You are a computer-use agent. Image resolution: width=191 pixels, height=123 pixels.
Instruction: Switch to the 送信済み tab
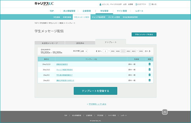click(x=80, y=43)
